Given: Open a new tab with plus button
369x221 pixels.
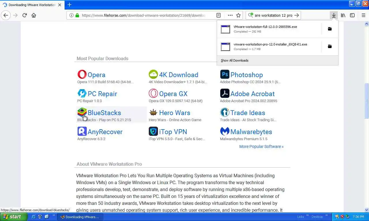Looking at the screenshot, I should [69, 5].
